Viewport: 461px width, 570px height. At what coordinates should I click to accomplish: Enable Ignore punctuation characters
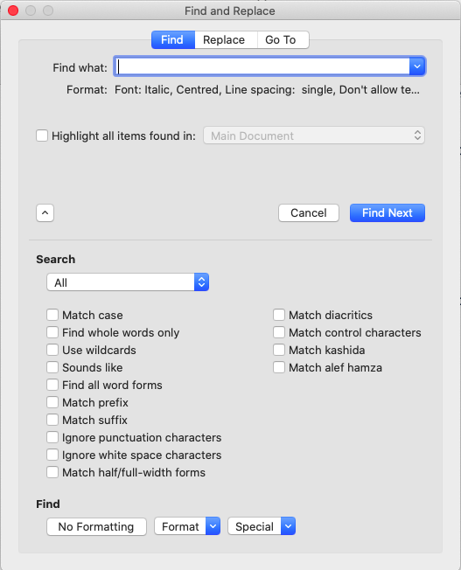[x=52, y=437]
